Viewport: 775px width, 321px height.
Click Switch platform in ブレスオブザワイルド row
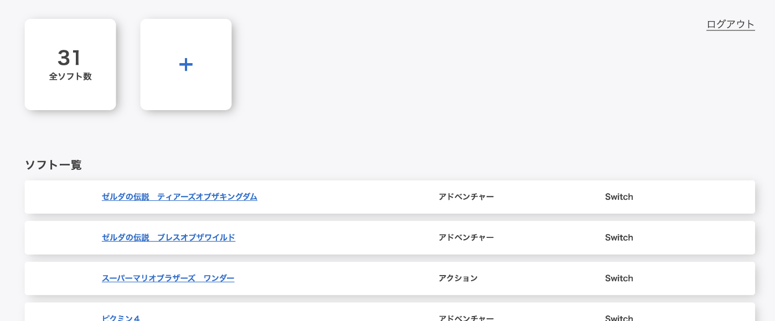pyautogui.click(x=619, y=237)
